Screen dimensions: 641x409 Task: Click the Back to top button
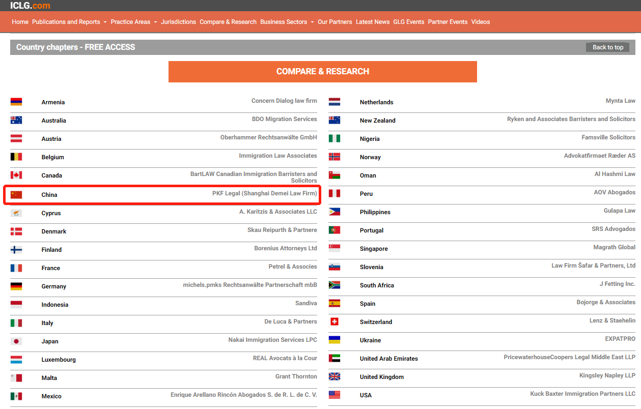608,47
